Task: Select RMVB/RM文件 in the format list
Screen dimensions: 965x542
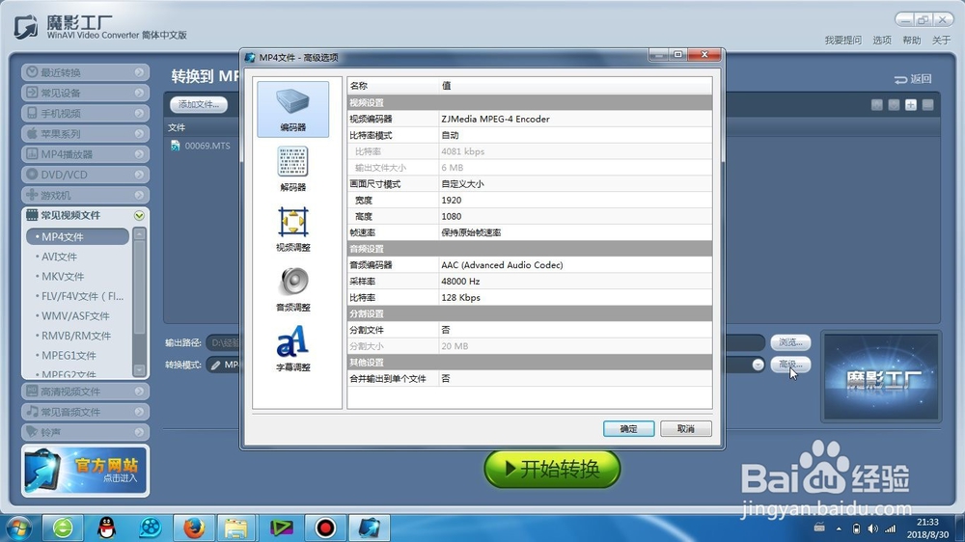Action: 77,336
